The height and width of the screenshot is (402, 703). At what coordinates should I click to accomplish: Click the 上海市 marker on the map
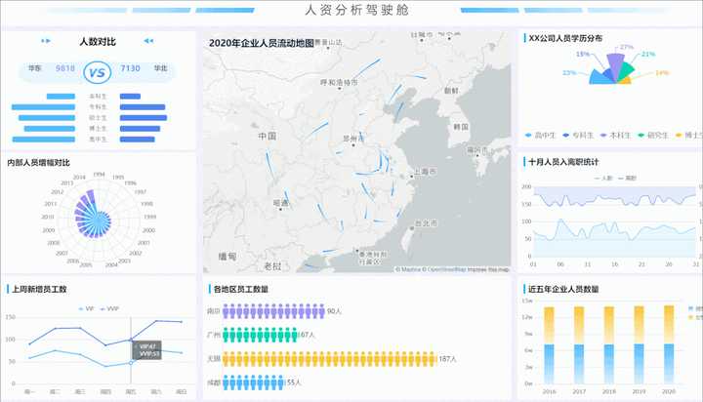(x=411, y=177)
